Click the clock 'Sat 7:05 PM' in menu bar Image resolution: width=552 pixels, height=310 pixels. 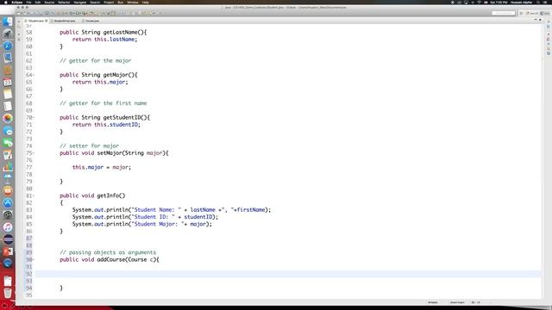499,2
